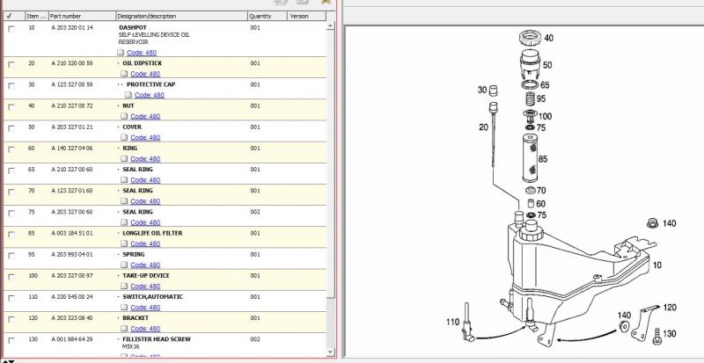Click the gold star icon above the parts list
This screenshot has width=704, height=363.
(x=326, y=3)
